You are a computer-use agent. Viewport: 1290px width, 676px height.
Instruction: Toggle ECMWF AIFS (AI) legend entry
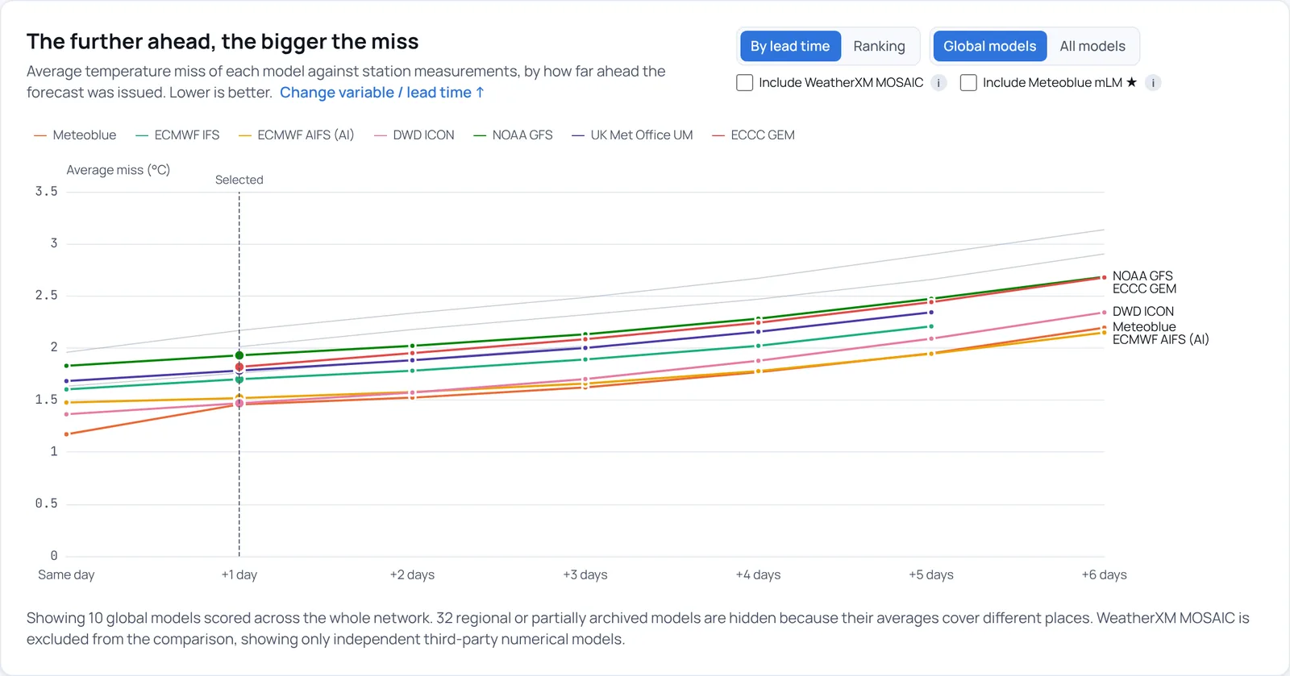coord(296,135)
